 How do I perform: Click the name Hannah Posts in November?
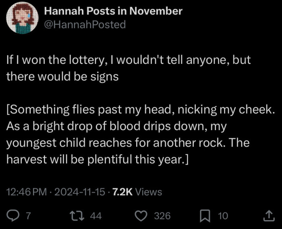click(113, 11)
